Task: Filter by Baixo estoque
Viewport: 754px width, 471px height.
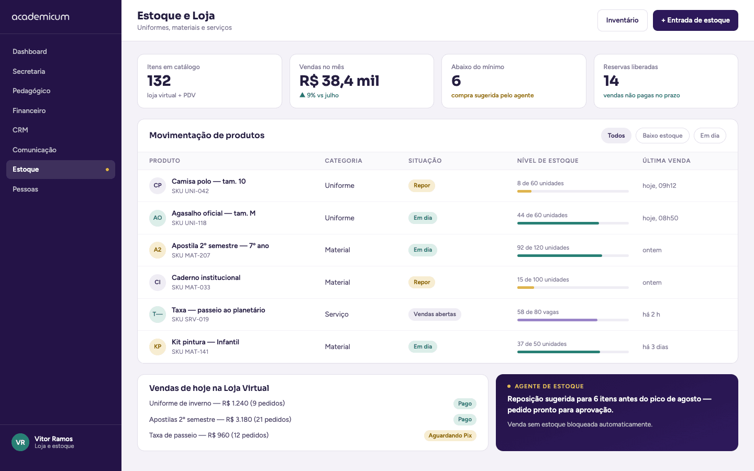Action: (x=662, y=136)
